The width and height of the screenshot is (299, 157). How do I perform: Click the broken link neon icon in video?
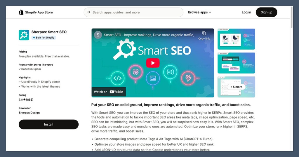pyautogui.click(x=135, y=72)
